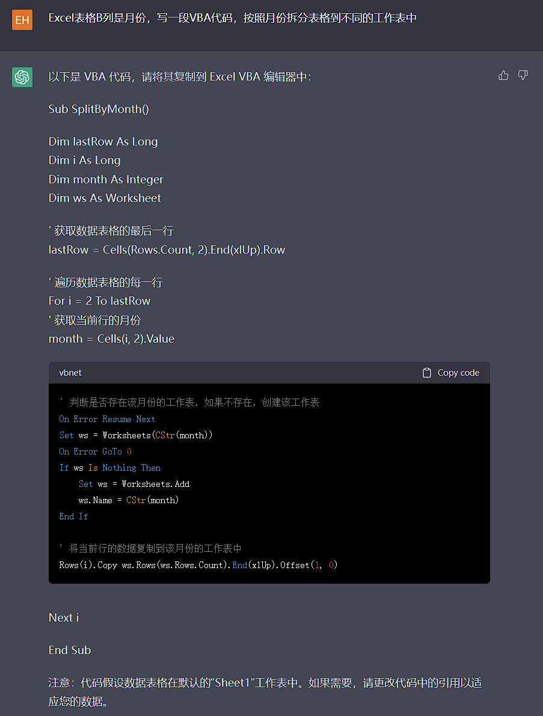Click the clipboard icon in code header
Image resolution: width=543 pixels, height=716 pixels.
point(427,373)
